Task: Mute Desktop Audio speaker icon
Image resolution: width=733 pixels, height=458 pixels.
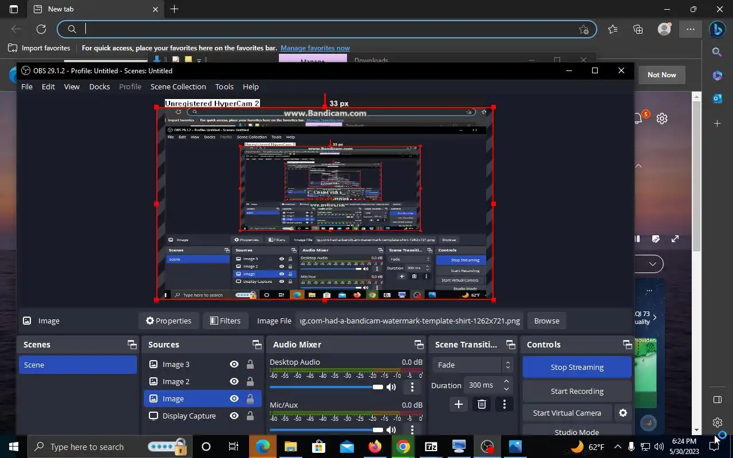Action: (x=391, y=387)
